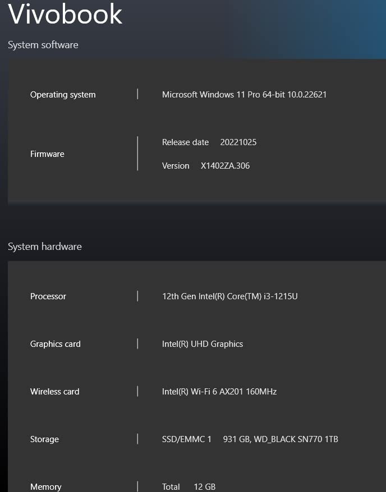Click the Graphics card label
This screenshot has width=386, height=492.
56,344
